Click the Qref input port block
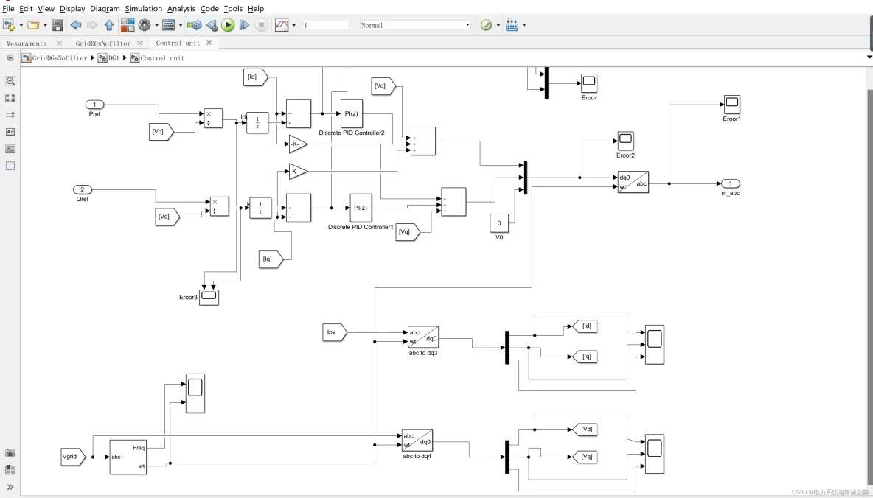The width and height of the screenshot is (873, 498). (x=83, y=190)
